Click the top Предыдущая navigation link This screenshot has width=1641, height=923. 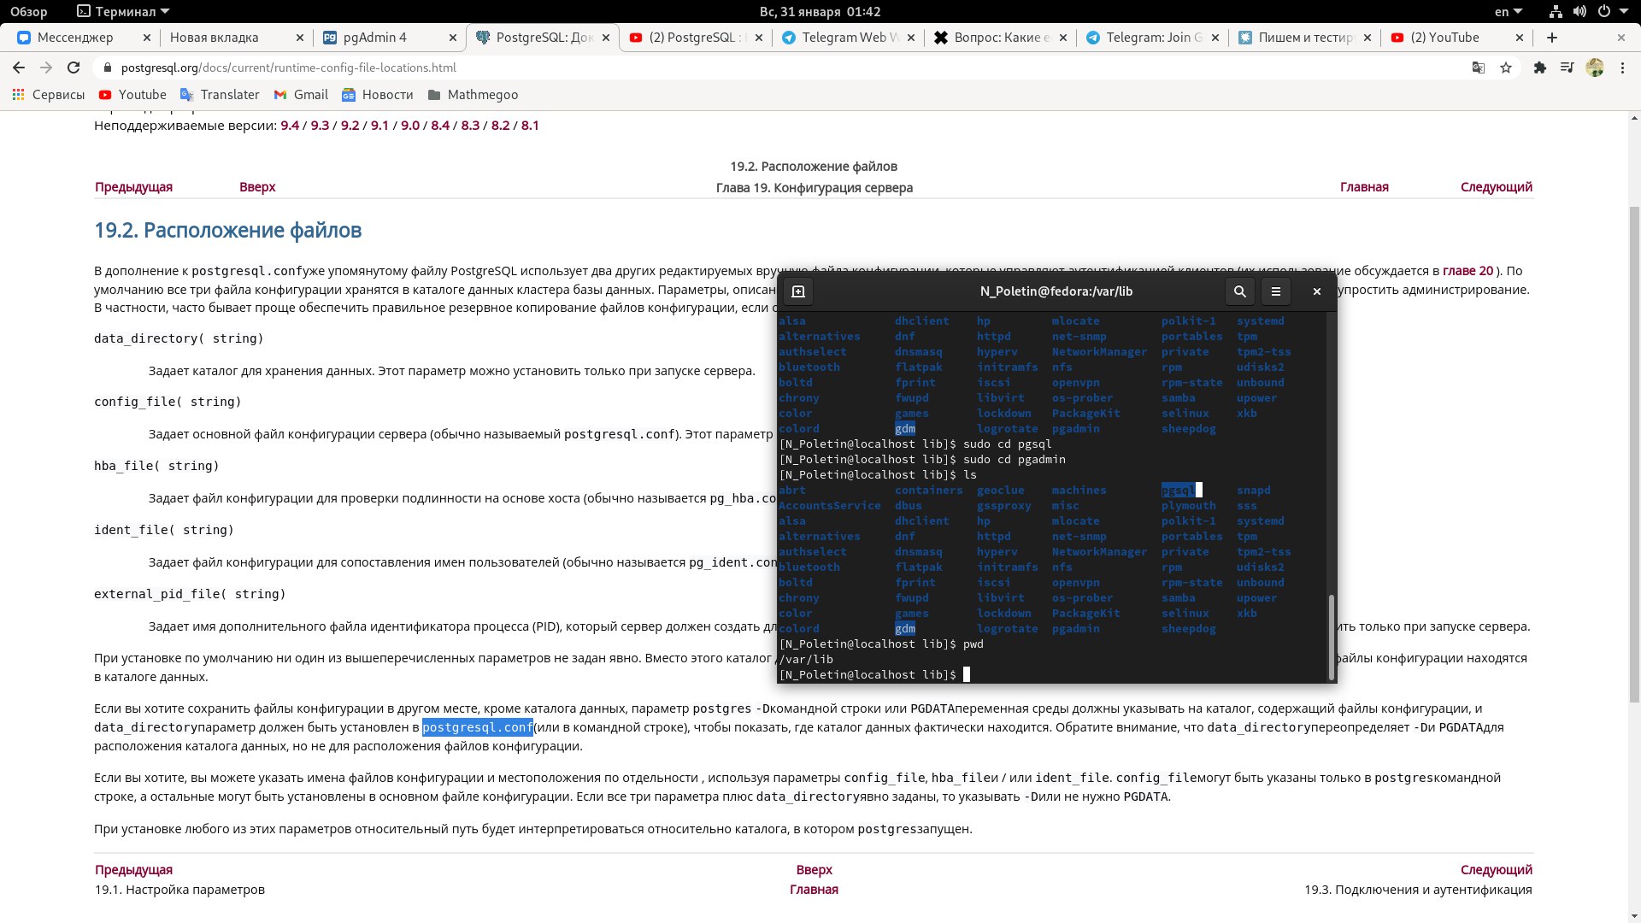click(133, 187)
